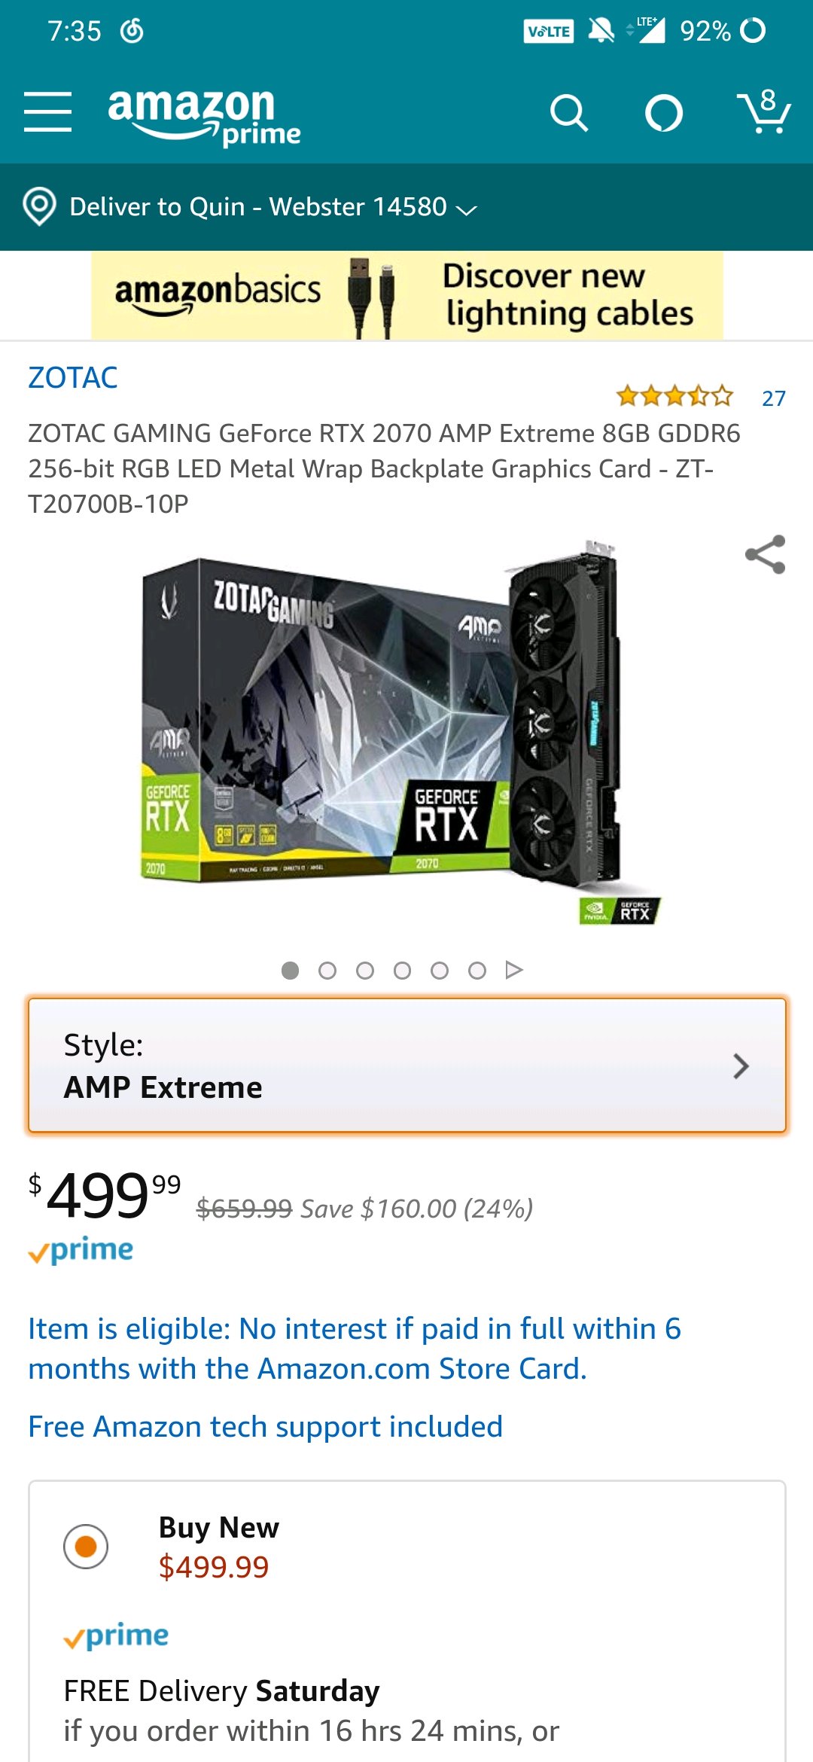This screenshot has height=1762, width=813.
Task: Tap the chevron arrow in Style box
Action: coord(741,1066)
